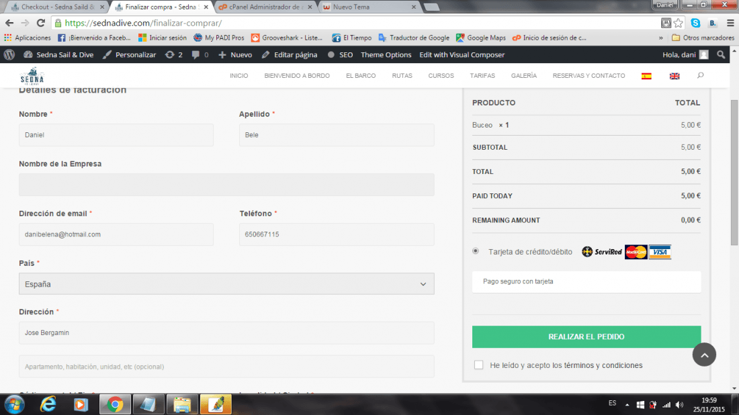Open the Traductor de Google bookmark
This screenshot has height=415, width=739.
414,38
